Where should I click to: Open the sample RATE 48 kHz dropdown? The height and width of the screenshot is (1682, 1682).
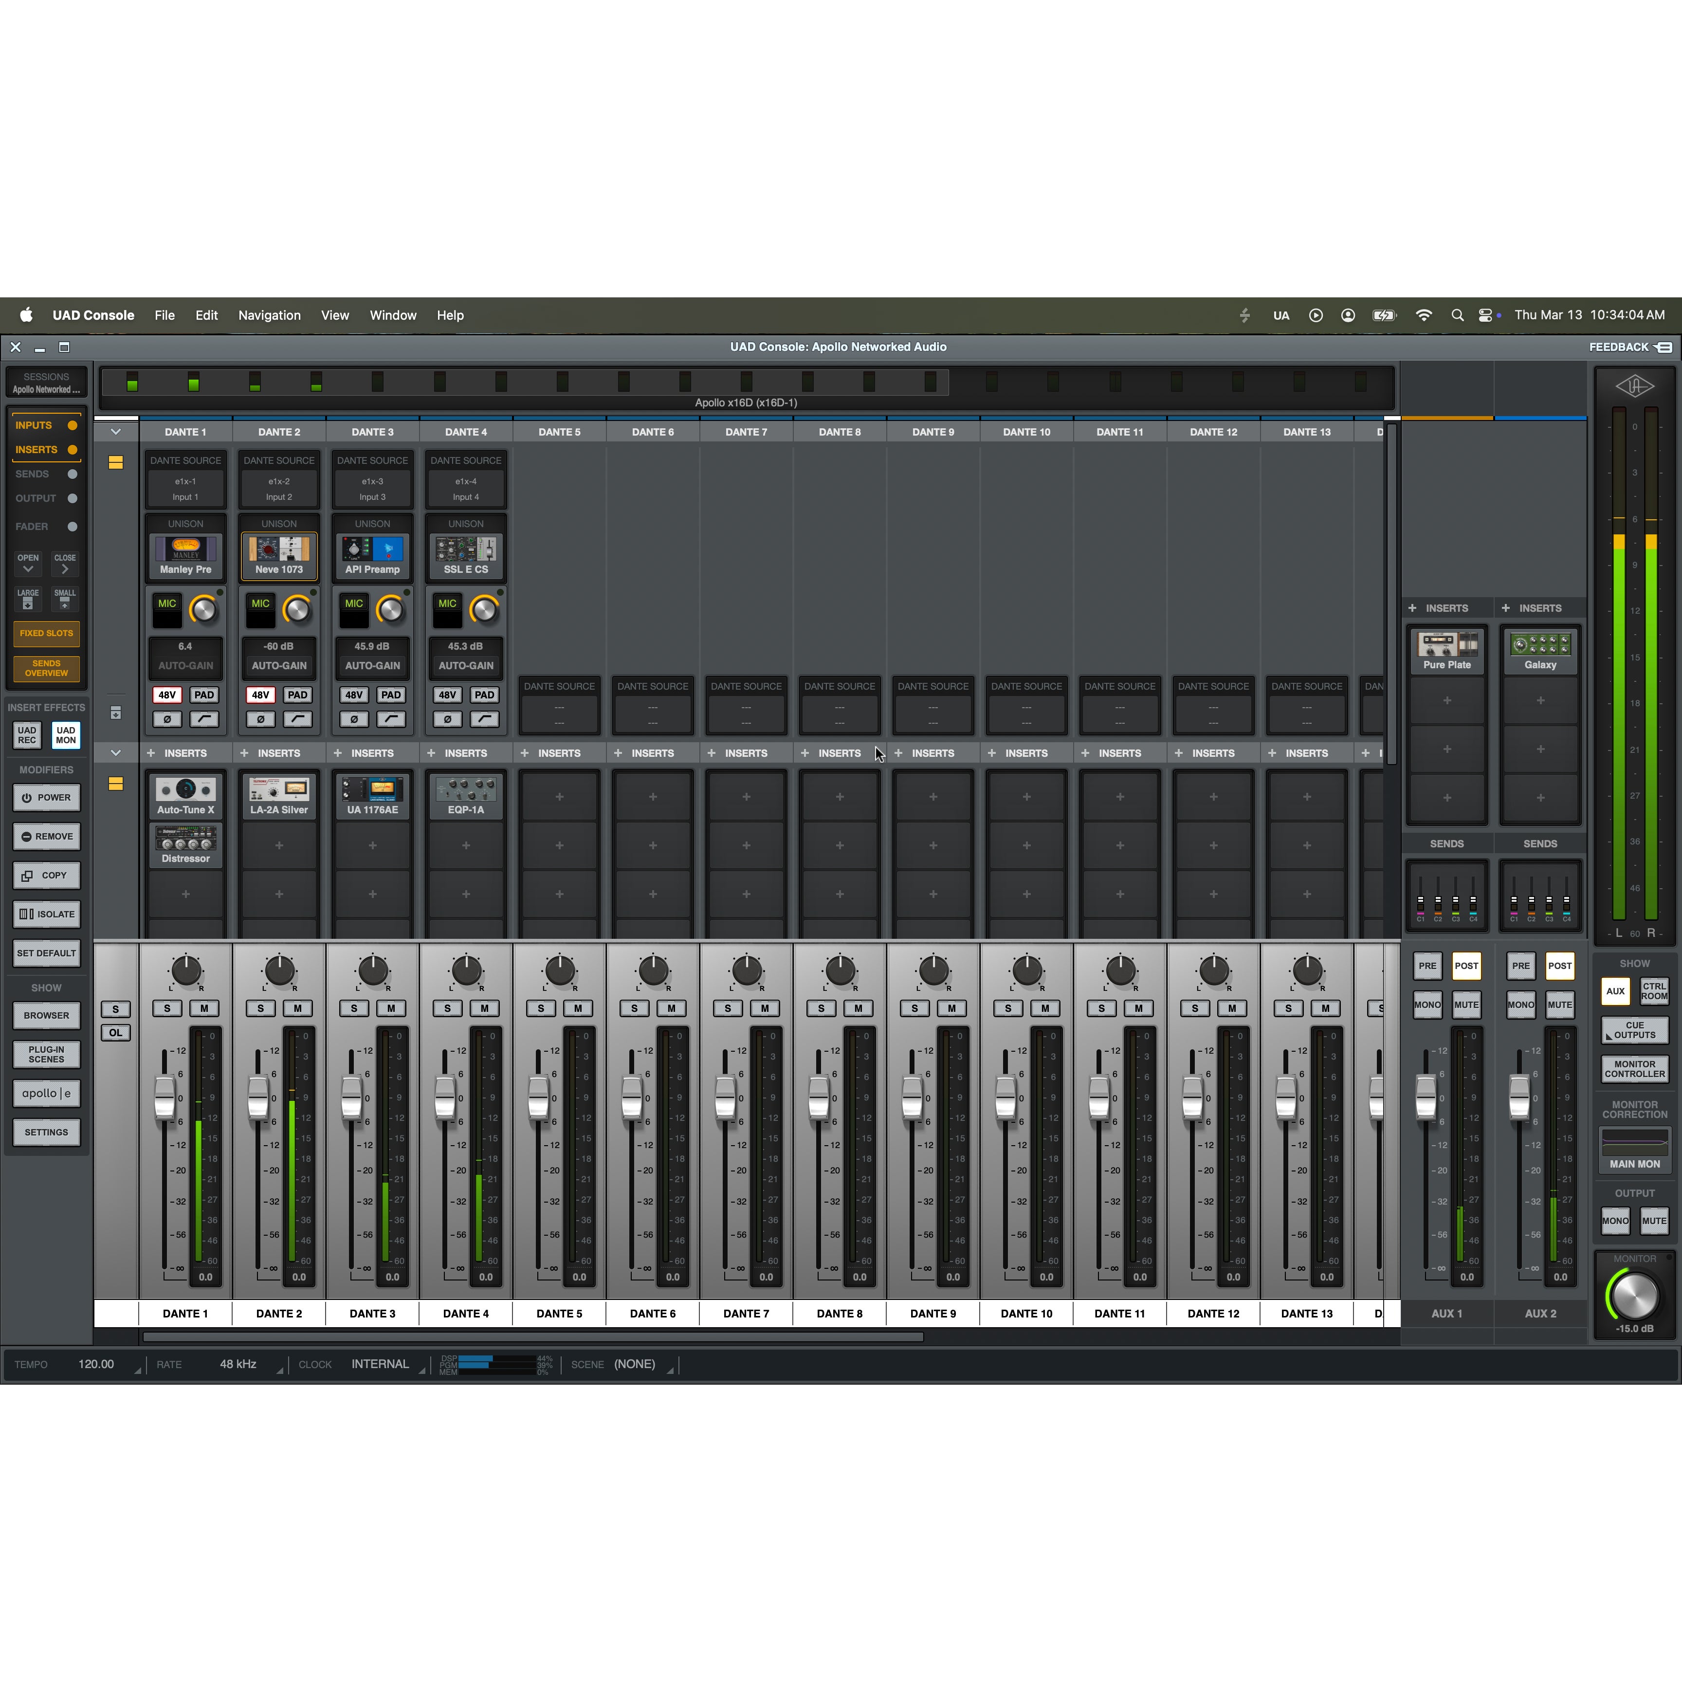point(238,1364)
